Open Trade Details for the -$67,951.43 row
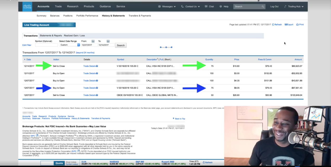The width and height of the screenshot is (331, 167). tap(89, 88)
